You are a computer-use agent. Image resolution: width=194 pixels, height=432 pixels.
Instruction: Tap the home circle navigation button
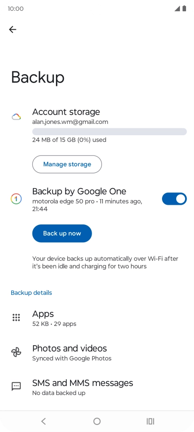click(x=97, y=421)
